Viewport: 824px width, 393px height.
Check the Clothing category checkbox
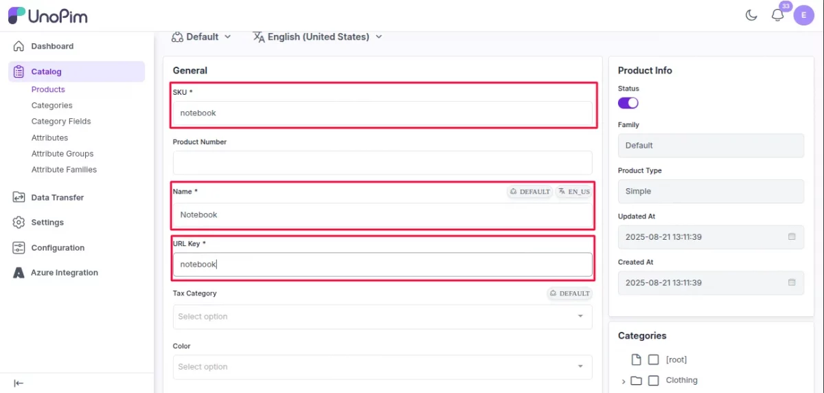coord(654,381)
